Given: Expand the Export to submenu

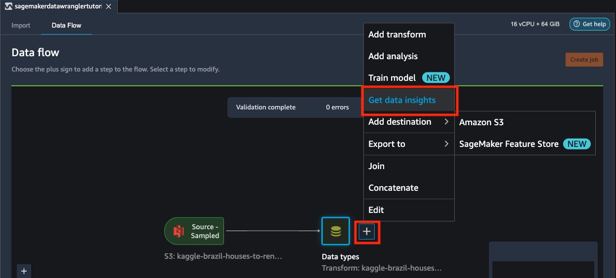Looking at the screenshot, I should [409, 144].
